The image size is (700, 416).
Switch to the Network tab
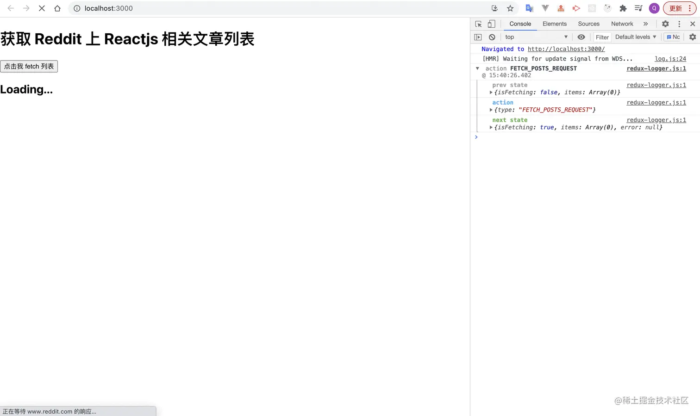[622, 24]
